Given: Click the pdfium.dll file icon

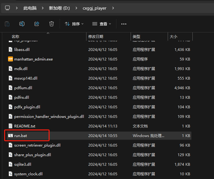Looking at the screenshot, I should pyautogui.click(x=10, y=88).
